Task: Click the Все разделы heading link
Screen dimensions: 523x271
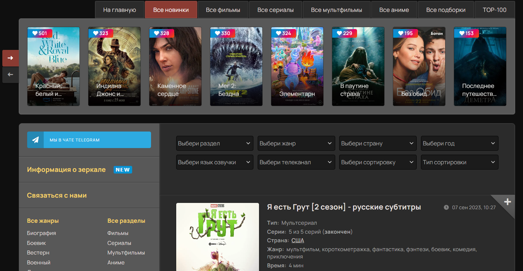Action: pos(126,221)
